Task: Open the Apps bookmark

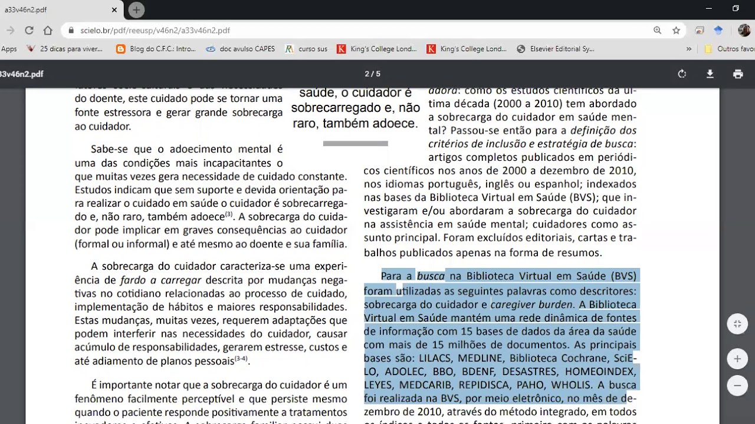Action: (9, 49)
